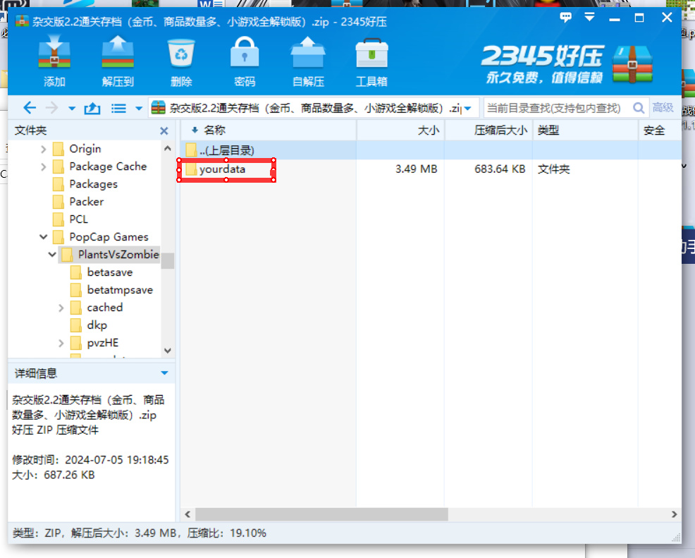Image resolution: width=695 pixels, height=558 pixels.
Task: Click the 高级 advanced search link
Action: [663, 108]
